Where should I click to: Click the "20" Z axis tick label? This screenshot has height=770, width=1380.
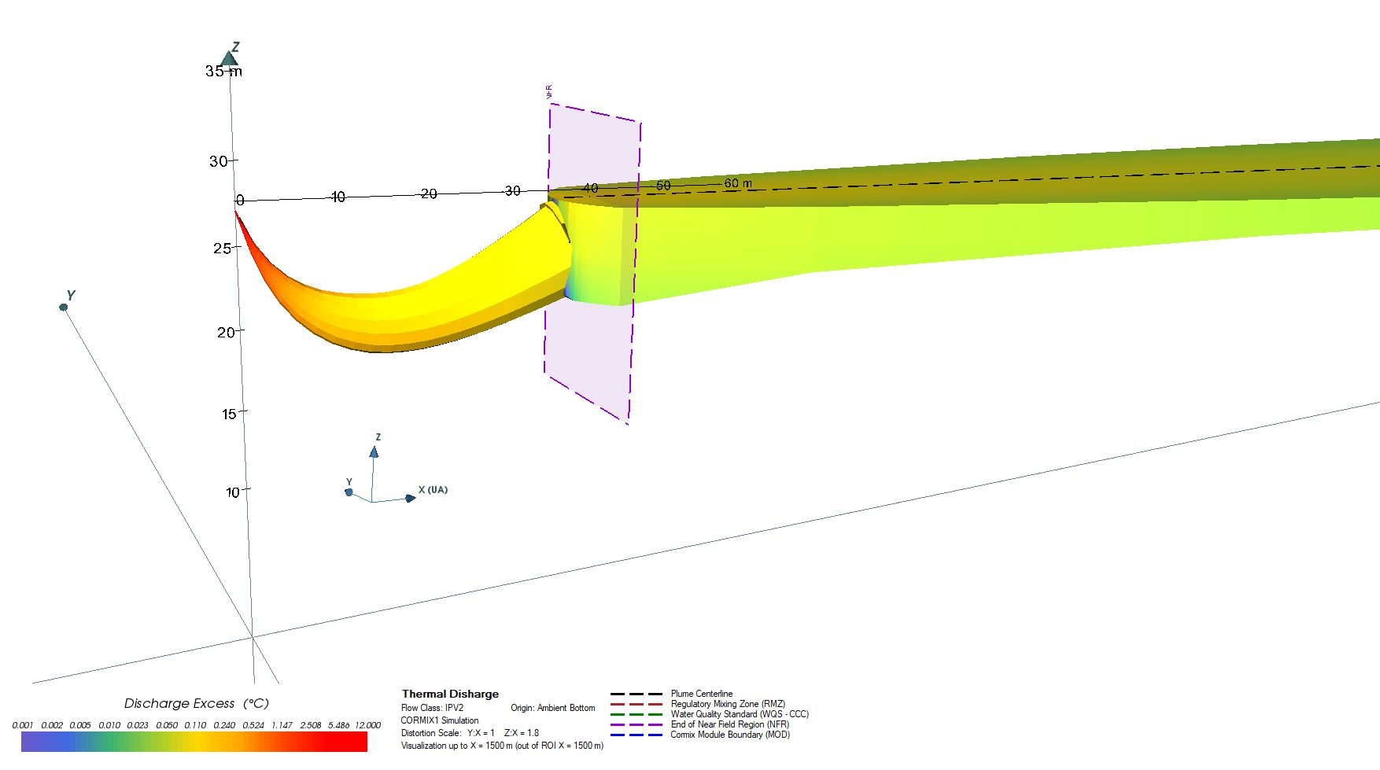point(226,333)
